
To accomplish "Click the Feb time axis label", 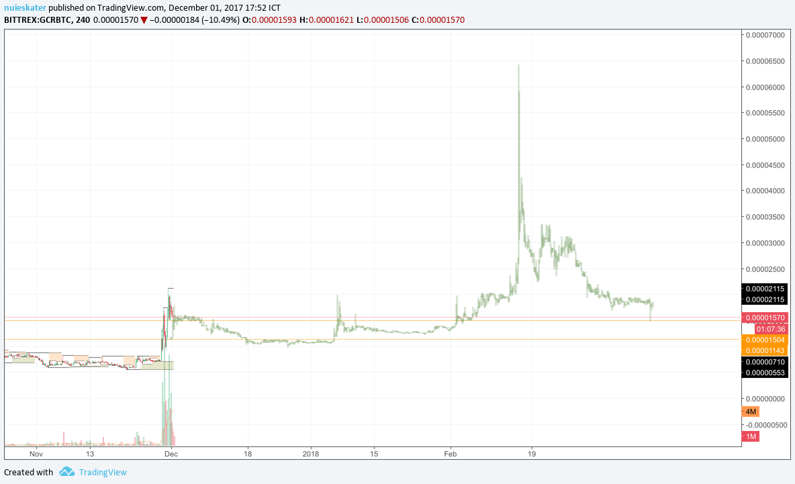I will tap(451, 454).
